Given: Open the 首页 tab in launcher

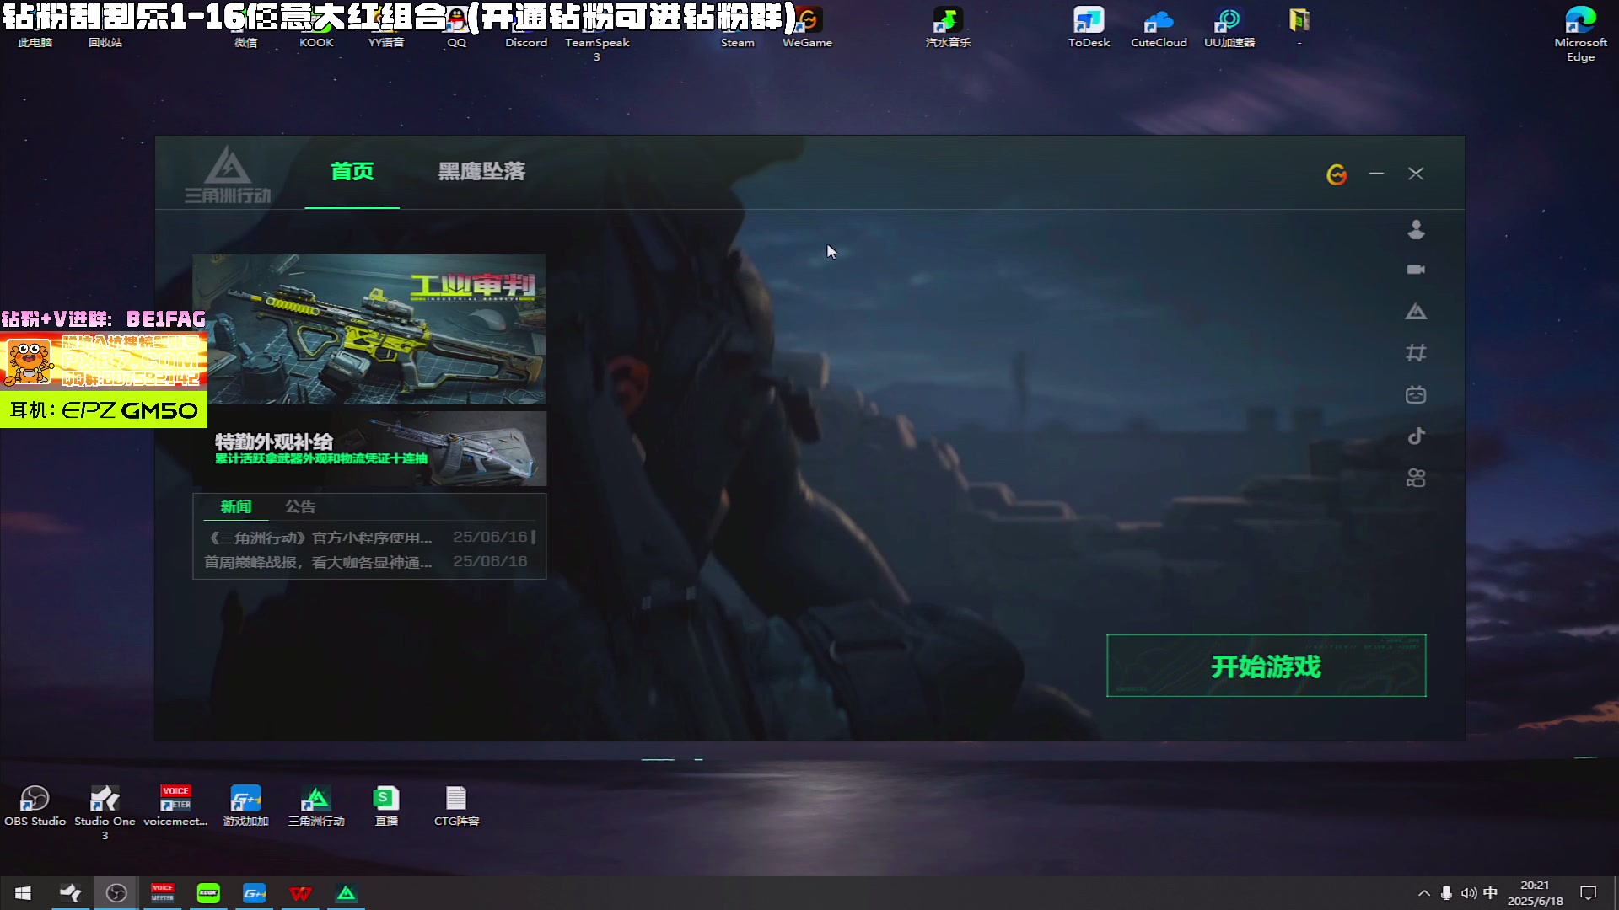Looking at the screenshot, I should (352, 172).
